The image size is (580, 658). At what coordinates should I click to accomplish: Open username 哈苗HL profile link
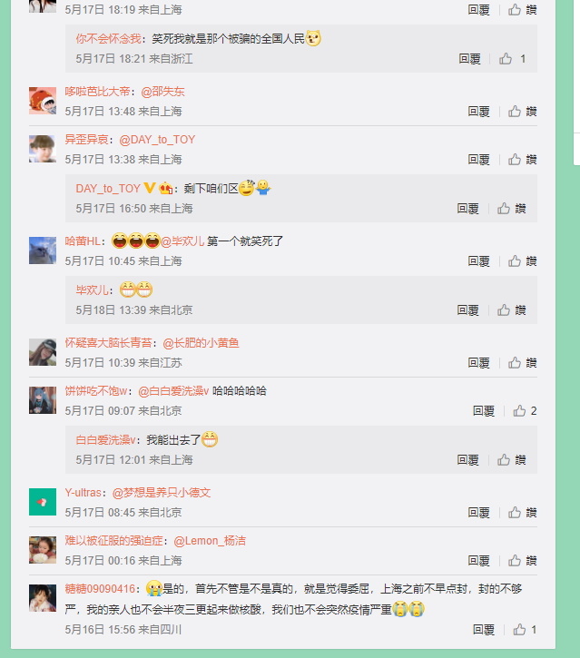pos(83,241)
